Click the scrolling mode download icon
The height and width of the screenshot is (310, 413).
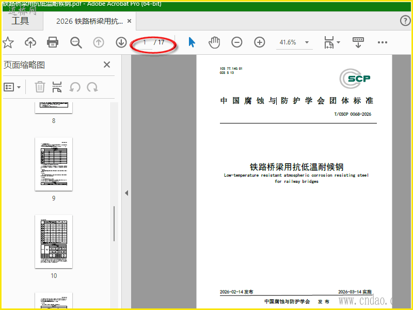(358, 42)
